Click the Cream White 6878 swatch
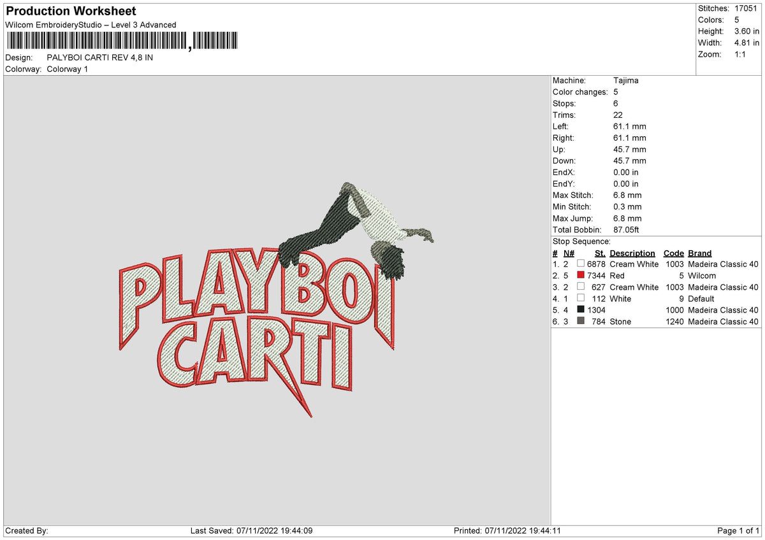765x540 pixels. 581,264
